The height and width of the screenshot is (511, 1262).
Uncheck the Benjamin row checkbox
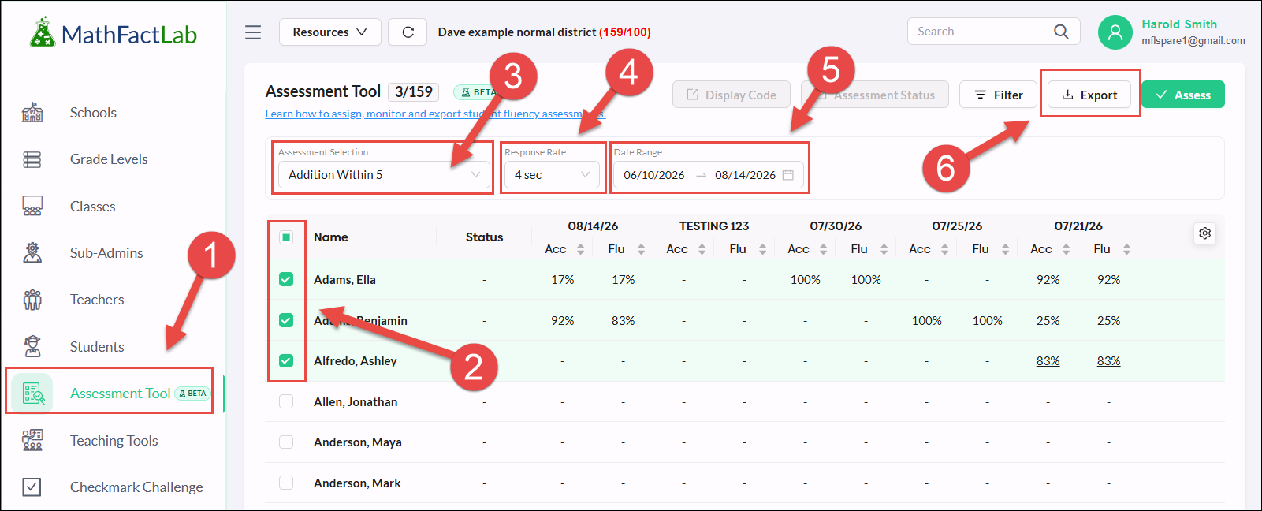286,320
